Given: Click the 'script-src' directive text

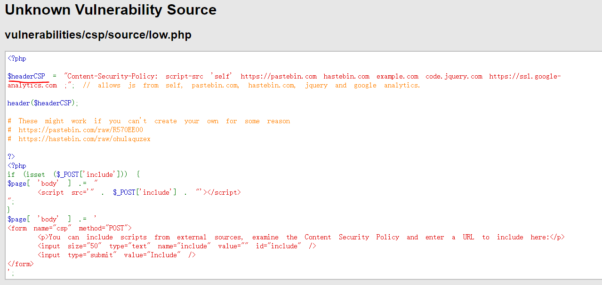Looking at the screenshot, I should (x=185, y=76).
